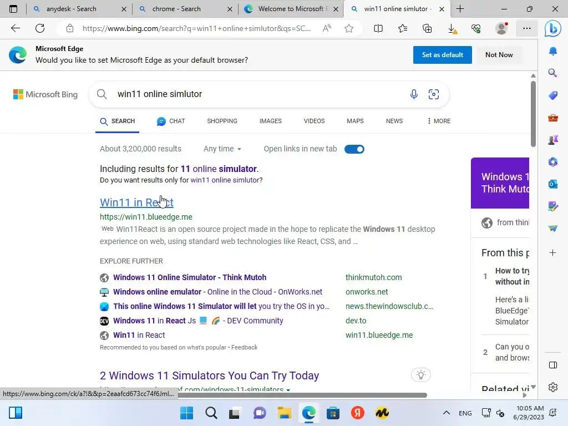Screen dimensions: 568x426
Task: Open File Explorer from taskbar
Action: tap(285, 413)
